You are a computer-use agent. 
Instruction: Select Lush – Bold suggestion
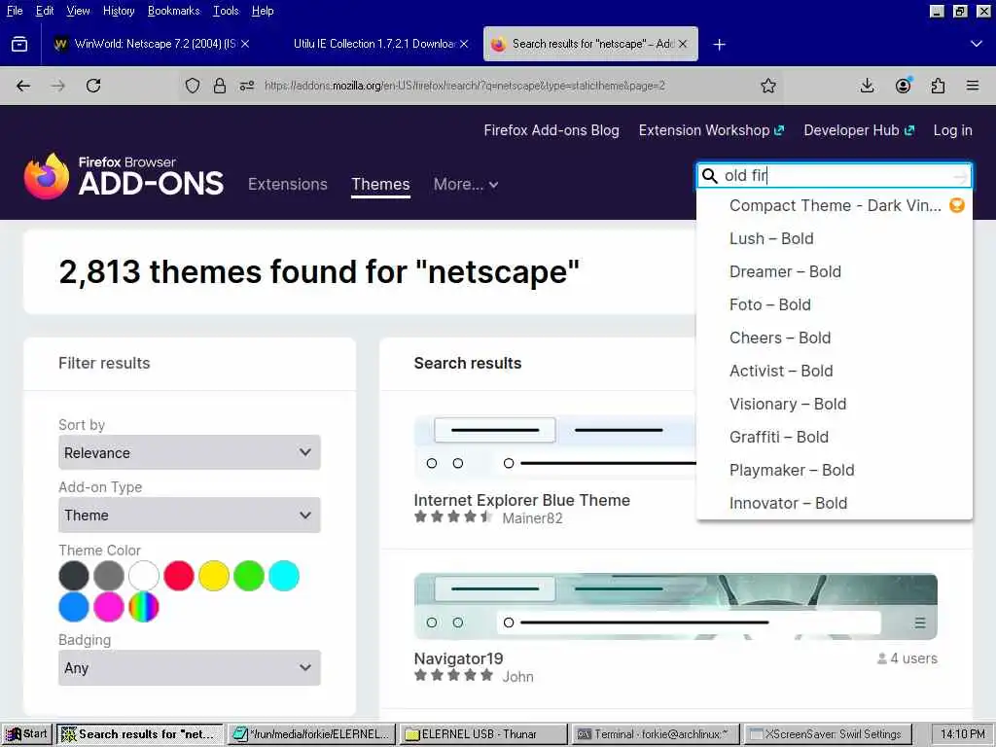(x=834, y=239)
